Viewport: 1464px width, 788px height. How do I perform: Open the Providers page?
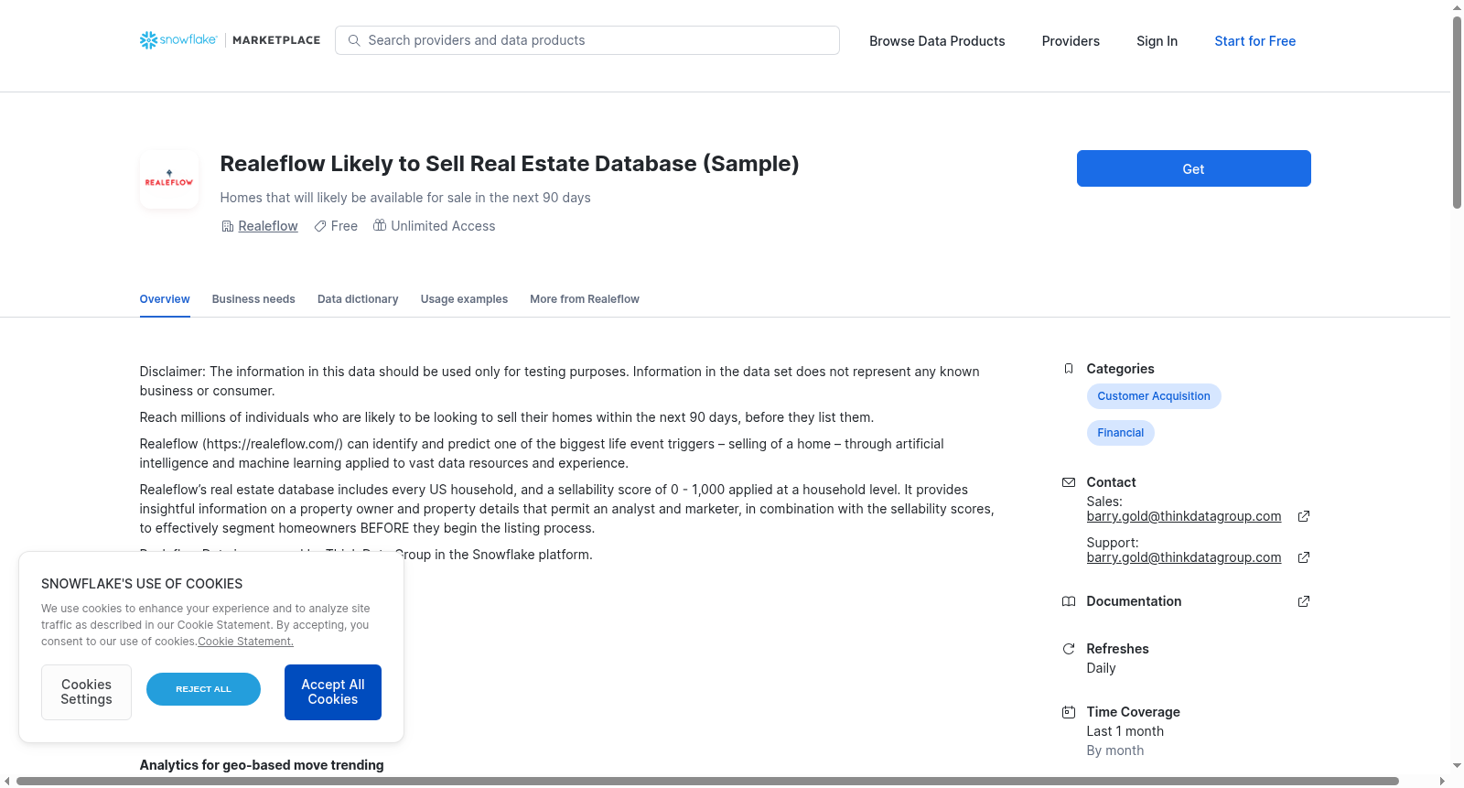(x=1071, y=41)
